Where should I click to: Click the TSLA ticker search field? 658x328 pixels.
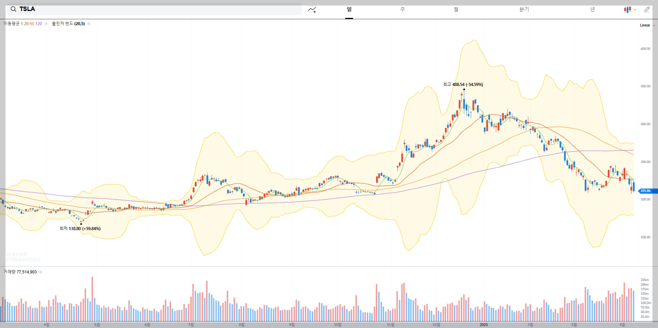click(154, 9)
